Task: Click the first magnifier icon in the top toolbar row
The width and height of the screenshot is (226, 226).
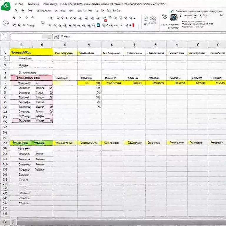Action: (16, 11)
